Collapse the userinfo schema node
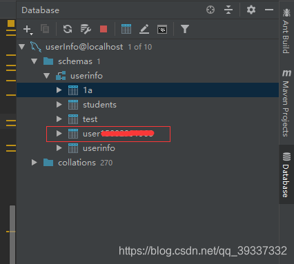 (47, 76)
